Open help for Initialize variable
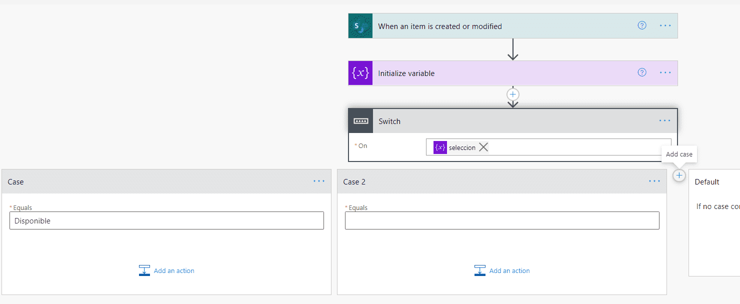Viewport: 740px width, 304px height. (641, 72)
